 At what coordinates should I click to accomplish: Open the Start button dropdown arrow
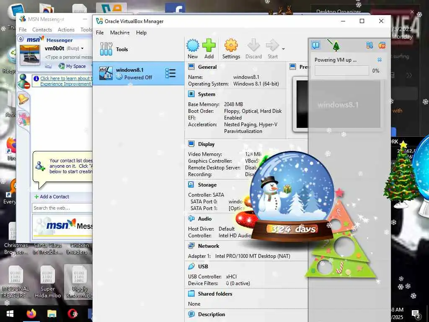click(283, 49)
